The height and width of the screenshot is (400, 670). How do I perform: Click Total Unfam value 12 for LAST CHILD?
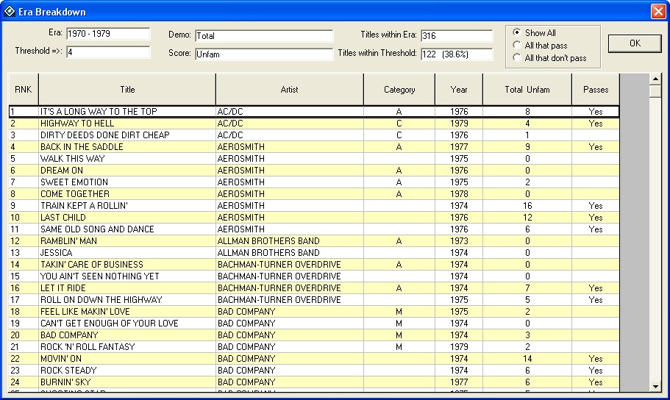[527, 218]
